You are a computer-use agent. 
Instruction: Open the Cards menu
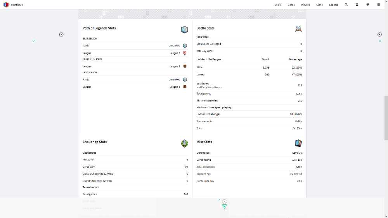click(291, 5)
